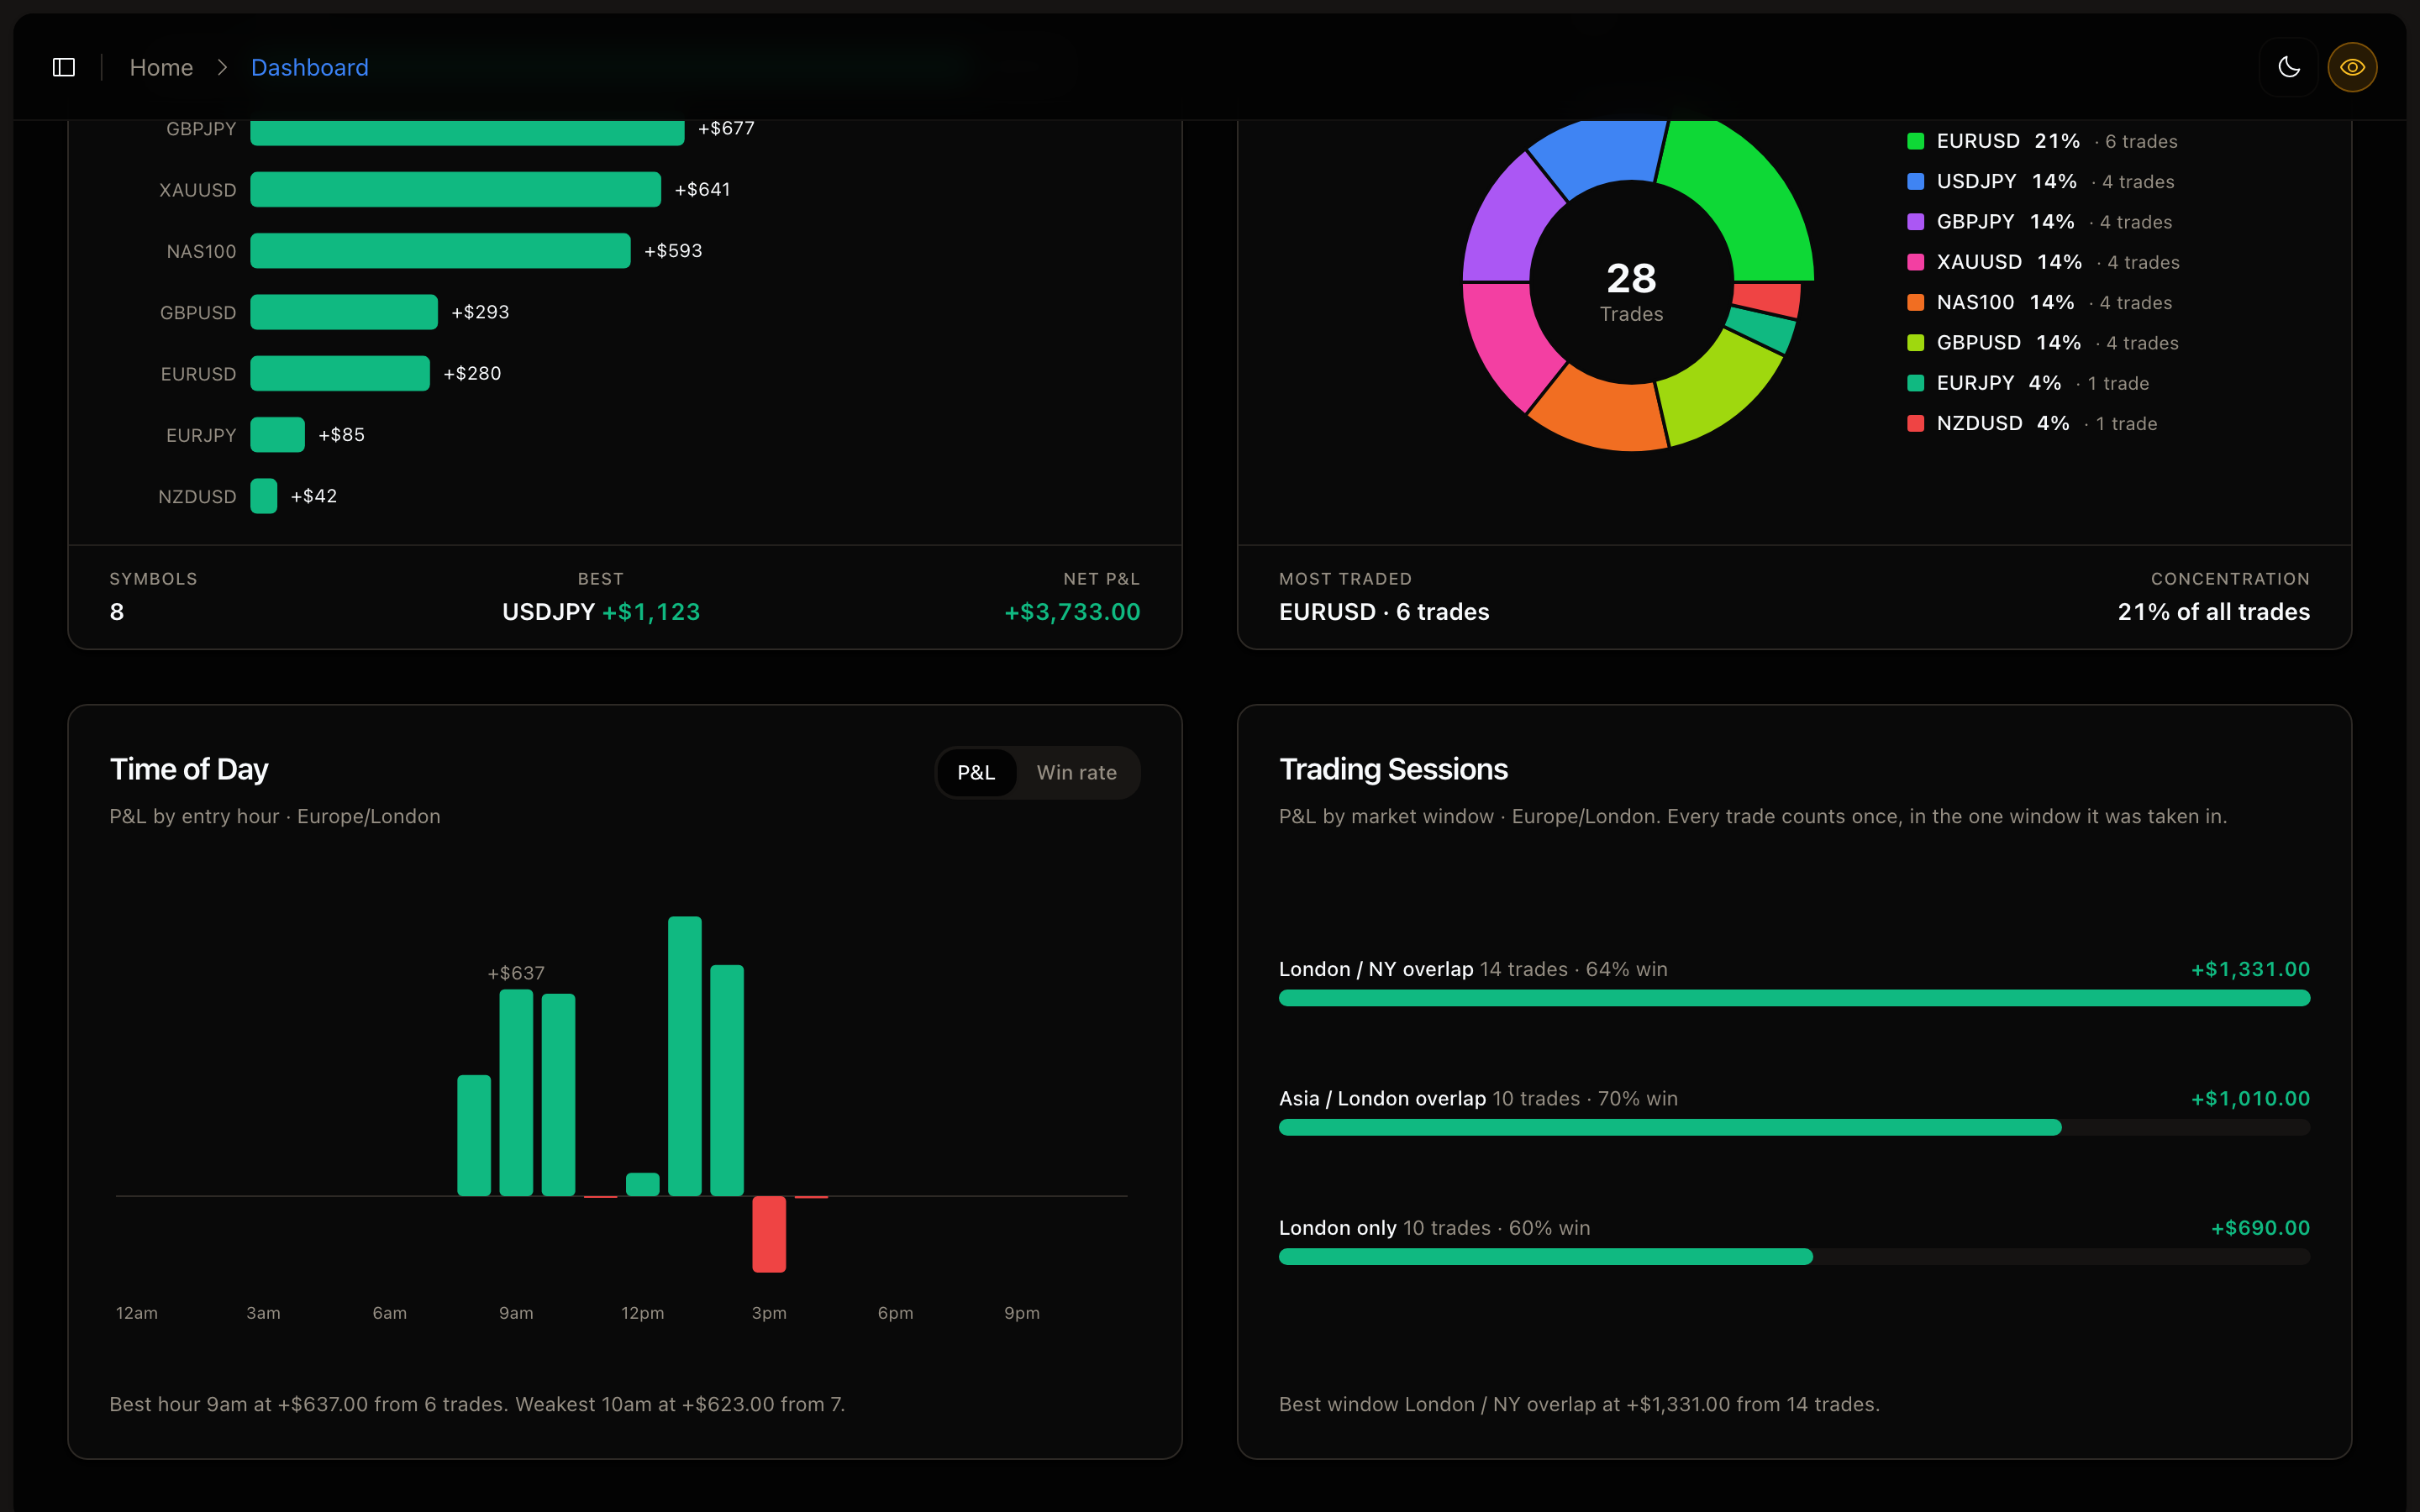Click the NAS100 orange legend swatch
2420x1512 pixels.
click(x=1916, y=302)
